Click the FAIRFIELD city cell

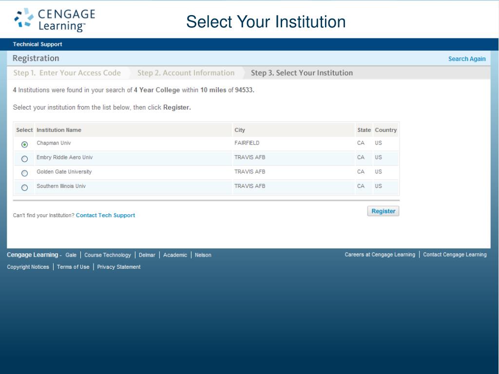[x=247, y=143]
